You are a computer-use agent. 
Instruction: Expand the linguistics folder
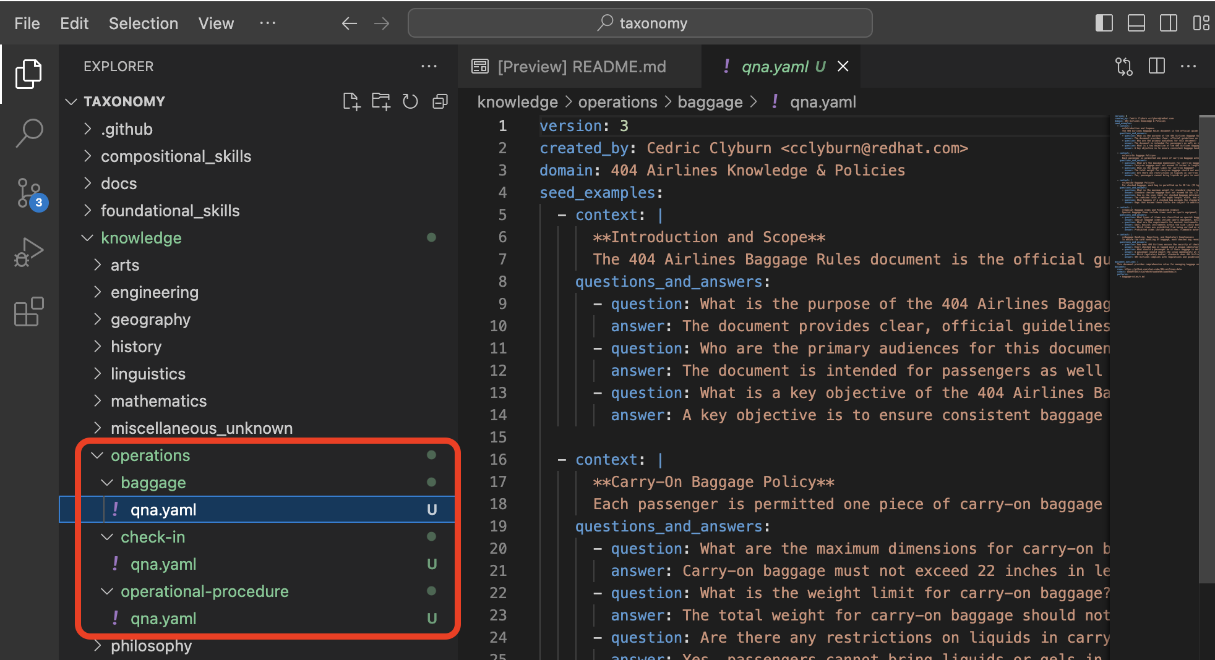click(98, 374)
